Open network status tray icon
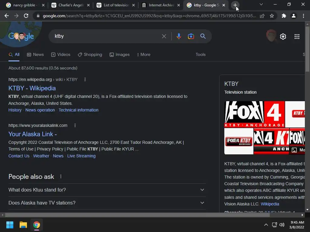 coord(274,225)
